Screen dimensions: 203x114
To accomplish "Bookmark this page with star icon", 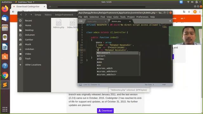I will pos(189,12).
